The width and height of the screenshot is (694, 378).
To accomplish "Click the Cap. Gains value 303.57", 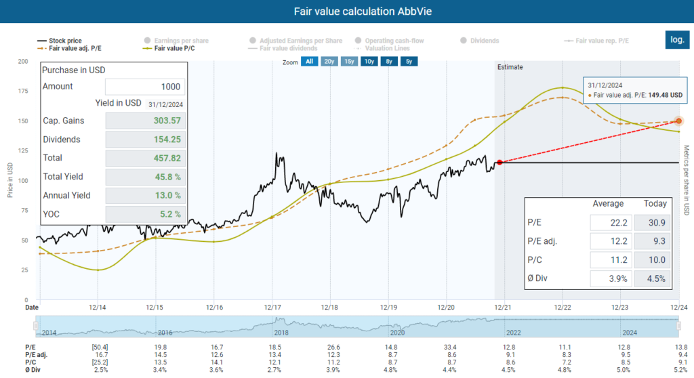I will pyautogui.click(x=145, y=121).
